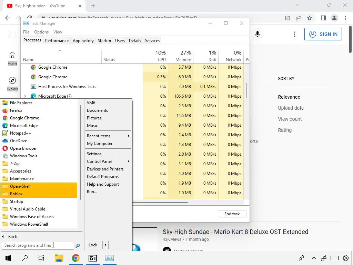Expand Control Panel submenu arrow

click(129, 161)
